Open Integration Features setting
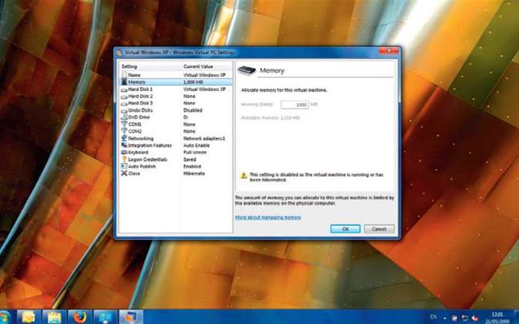This screenshot has height=324, width=519. [x=149, y=145]
